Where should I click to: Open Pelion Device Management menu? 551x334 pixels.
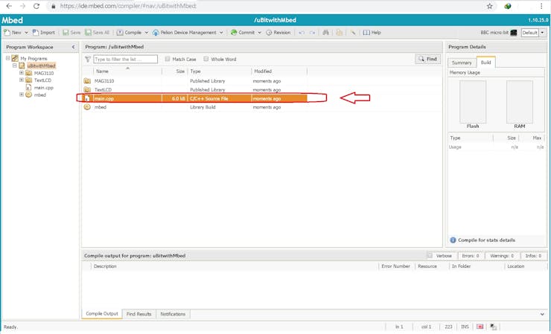click(185, 32)
